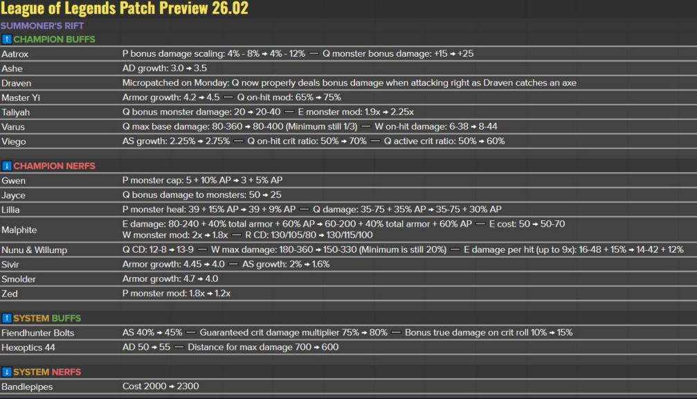The height and width of the screenshot is (399, 697).
Task: Select the Smolder champion name
Action: tap(19, 279)
